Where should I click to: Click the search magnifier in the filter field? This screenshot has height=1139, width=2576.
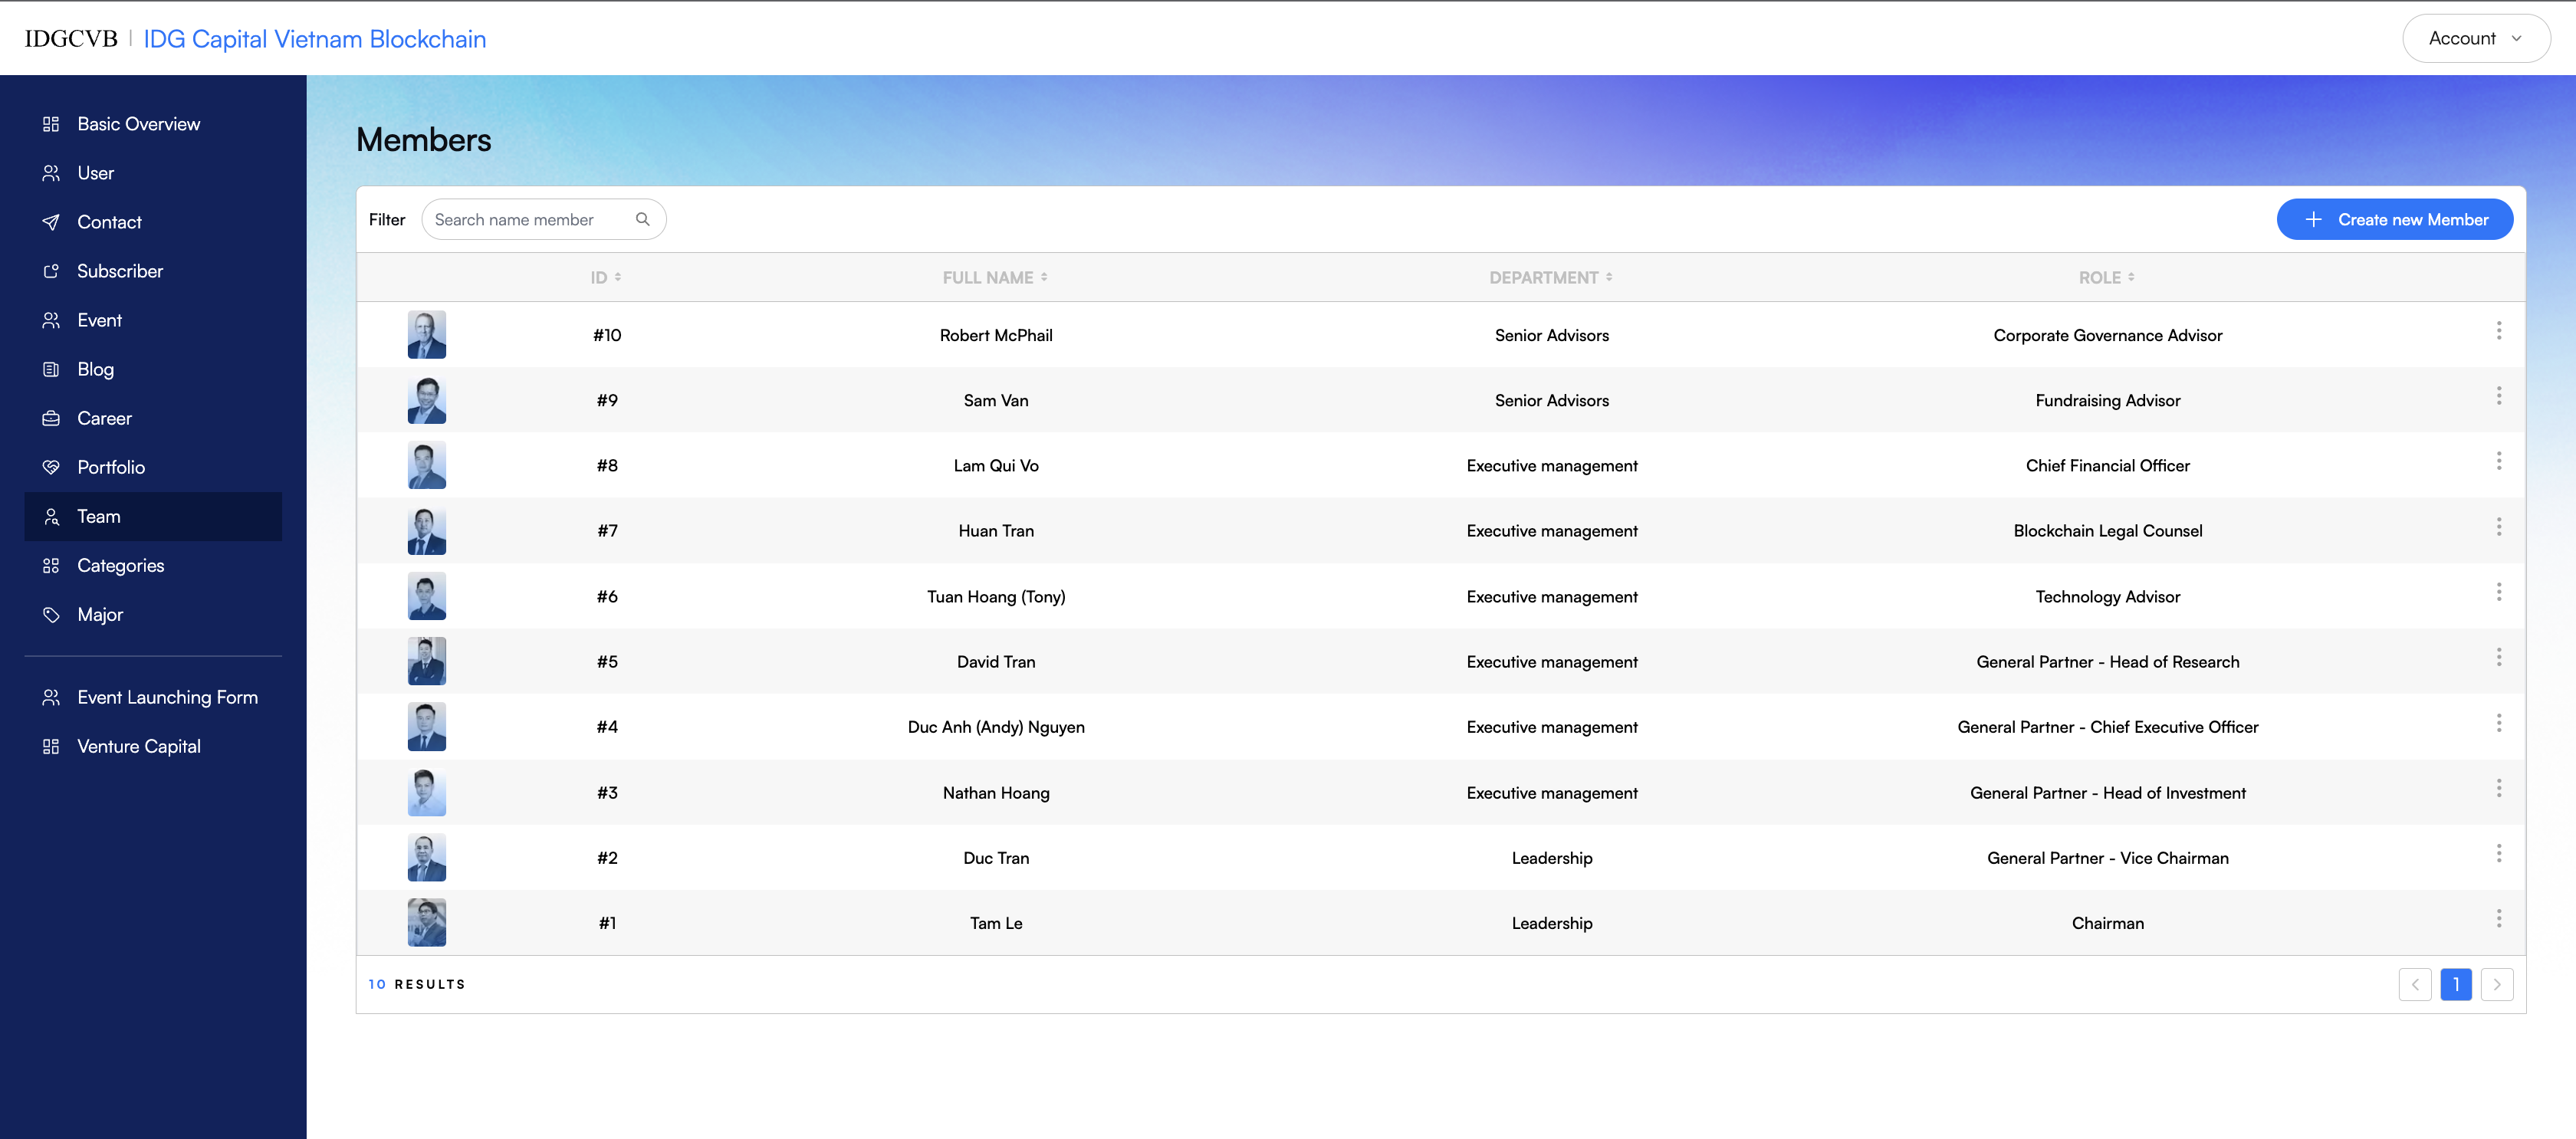tap(643, 219)
